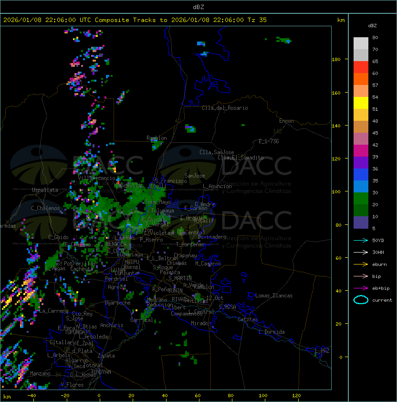Select the bright yellow legend swatch below 54

361,103
